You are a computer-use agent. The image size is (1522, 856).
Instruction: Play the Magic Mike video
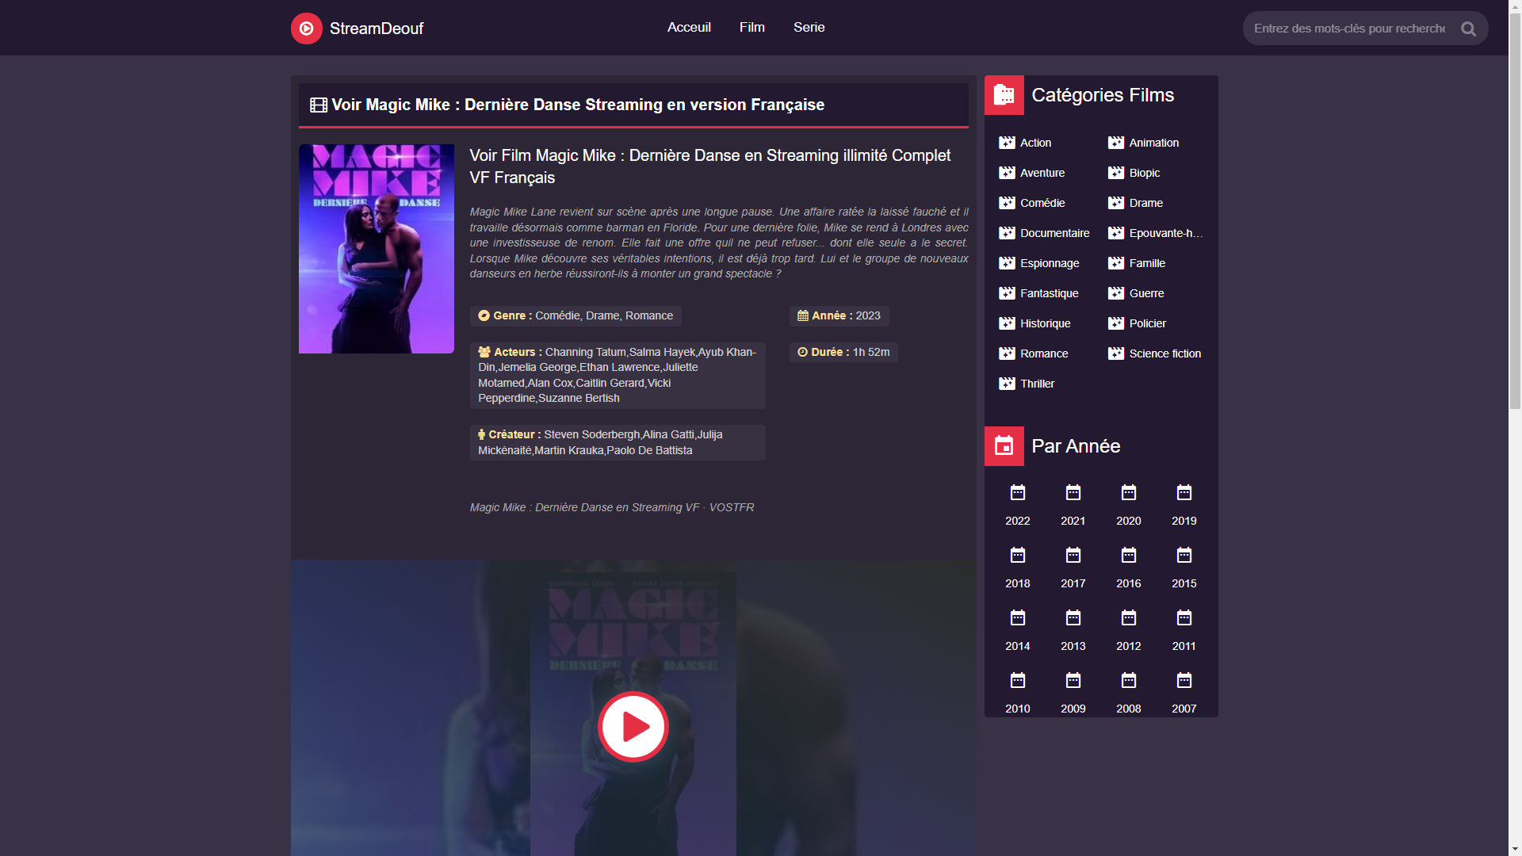633,726
